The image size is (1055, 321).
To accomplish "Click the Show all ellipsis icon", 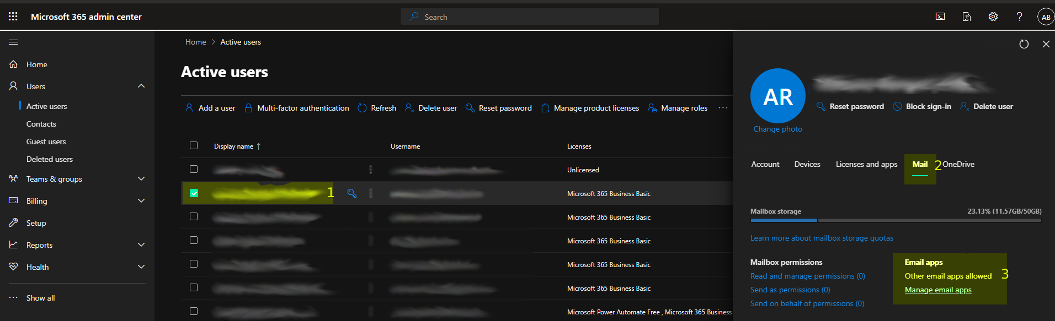I will (x=14, y=297).
